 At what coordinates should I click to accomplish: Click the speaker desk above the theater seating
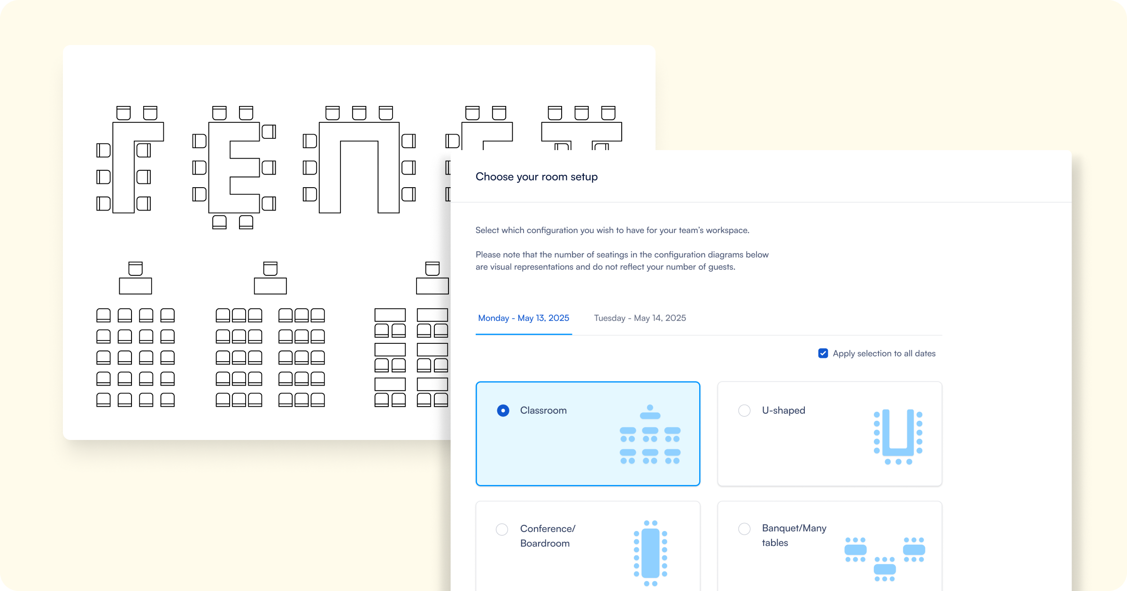[135, 286]
